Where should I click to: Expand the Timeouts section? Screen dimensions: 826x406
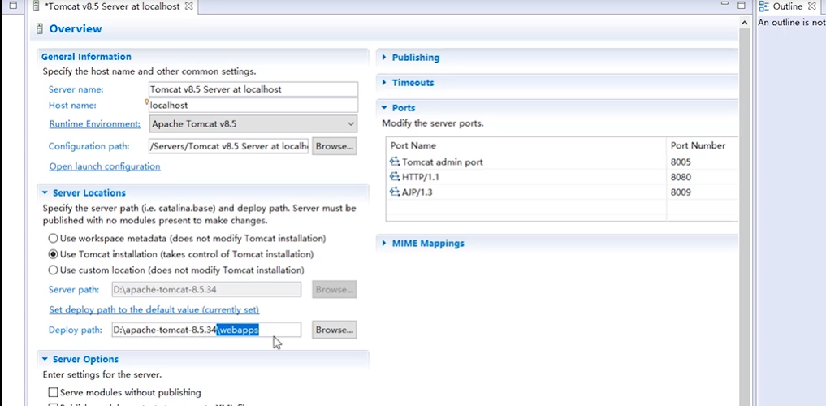pyautogui.click(x=384, y=83)
